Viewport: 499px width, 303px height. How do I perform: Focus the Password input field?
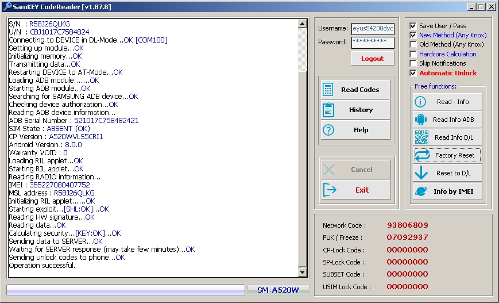(373, 43)
